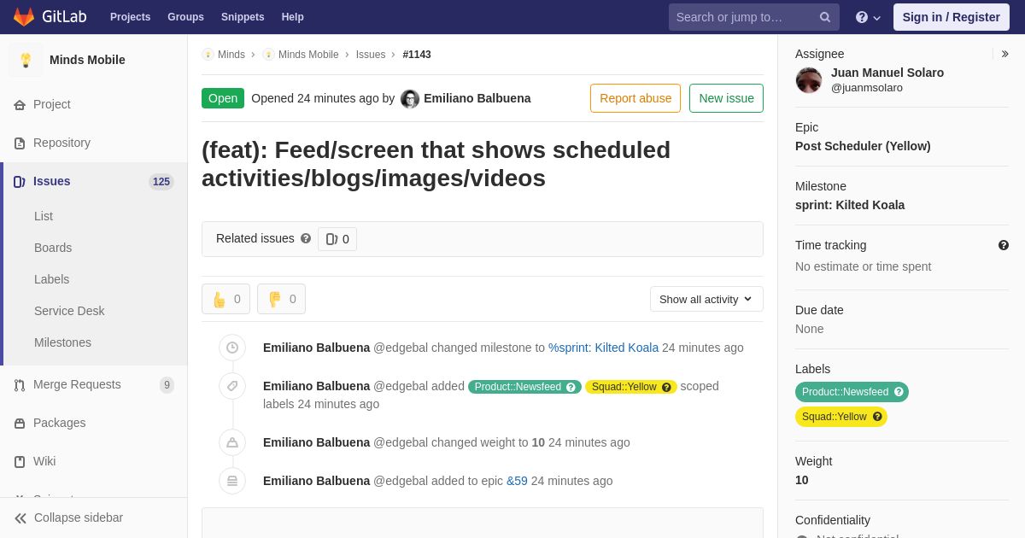Click the milestone clock icon in activity feed
Image resolution: width=1025 pixels, height=538 pixels.
pos(232,348)
